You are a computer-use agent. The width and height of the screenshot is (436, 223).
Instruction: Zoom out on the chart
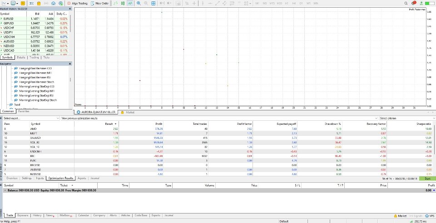click(x=146, y=3)
